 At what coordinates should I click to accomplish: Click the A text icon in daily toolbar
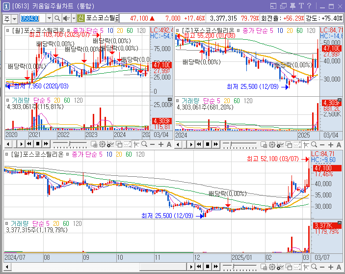[339, 267]
